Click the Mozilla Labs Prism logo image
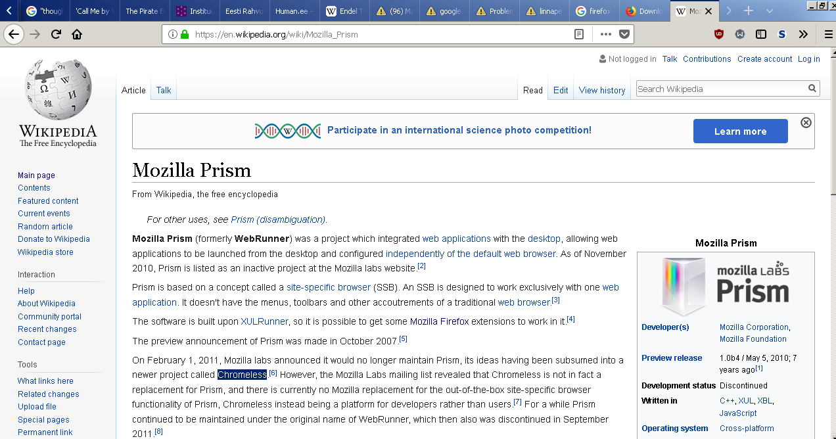This screenshot has width=836, height=439. 726,287
